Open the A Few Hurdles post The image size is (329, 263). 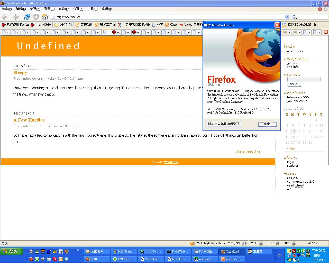pyautogui.click(x=29, y=120)
